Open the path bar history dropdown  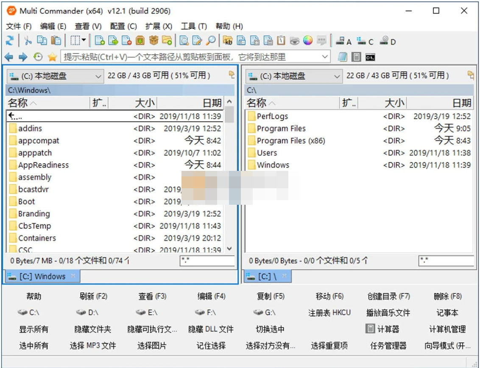click(x=326, y=56)
